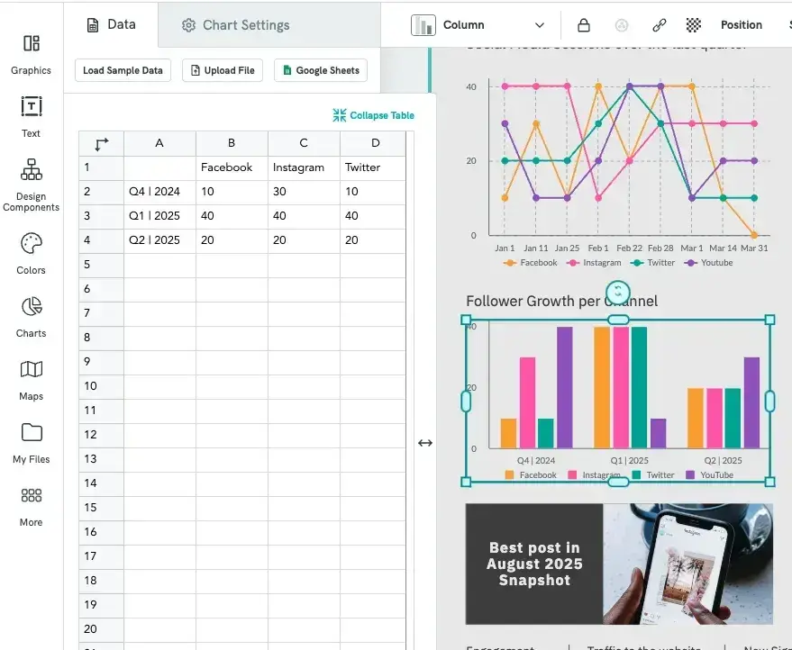Open Design Components from the sidebar
Screen dimensions: 792x650
pos(31,184)
